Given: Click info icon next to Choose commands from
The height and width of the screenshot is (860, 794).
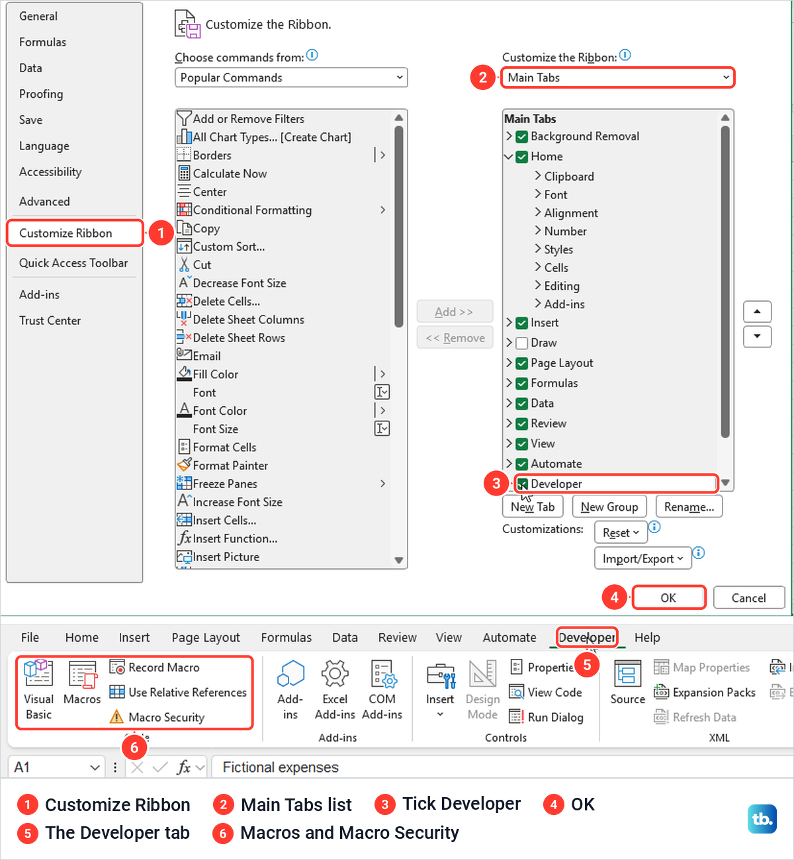Looking at the screenshot, I should (312, 56).
